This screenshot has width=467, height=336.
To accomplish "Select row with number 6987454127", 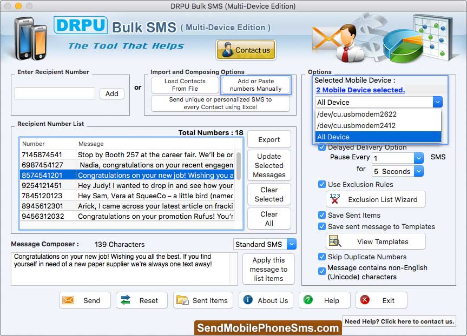I will coord(127,165).
